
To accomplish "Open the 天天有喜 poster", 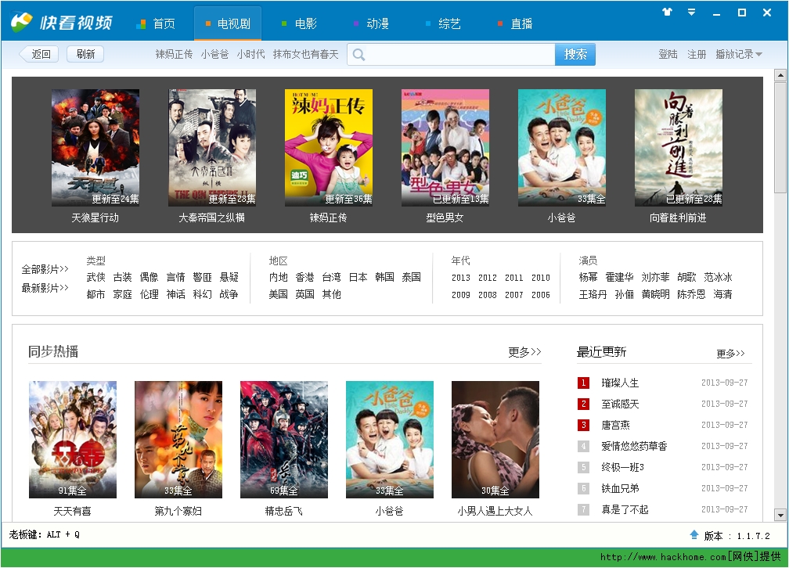I will (x=73, y=440).
